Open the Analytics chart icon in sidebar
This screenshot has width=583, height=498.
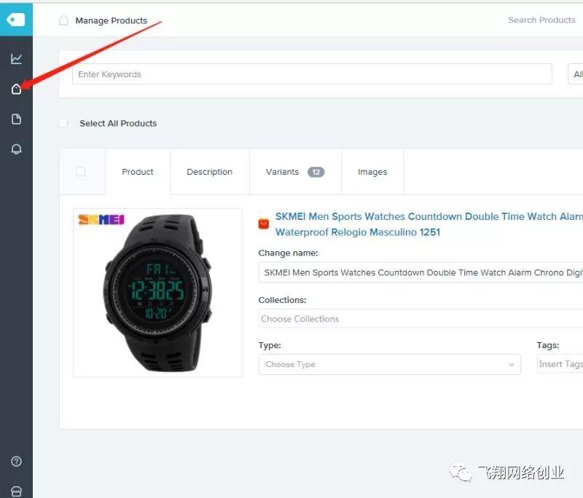(16, 58)
